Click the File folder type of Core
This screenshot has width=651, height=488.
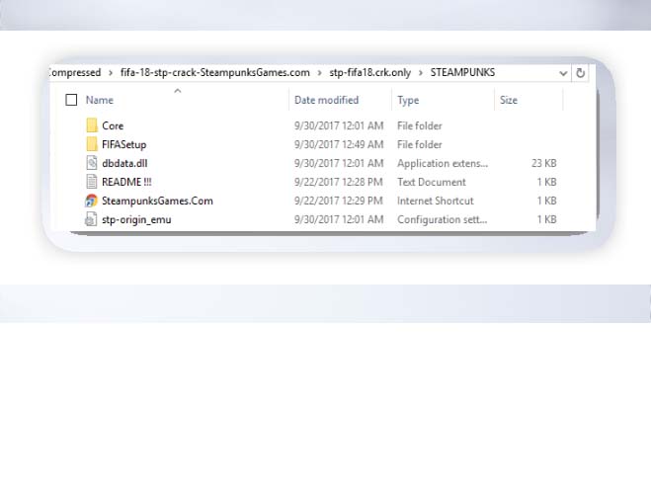(419, 125)
